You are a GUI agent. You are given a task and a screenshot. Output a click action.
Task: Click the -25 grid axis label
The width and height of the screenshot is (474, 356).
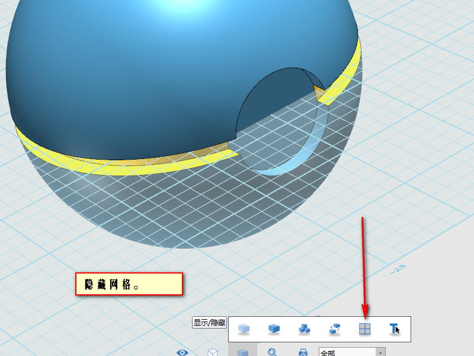click(397, 269)
